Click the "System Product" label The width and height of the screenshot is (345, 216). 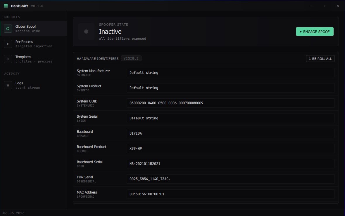(89, 86)
